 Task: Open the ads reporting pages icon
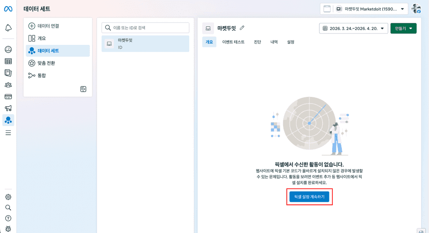pos(8,73)
